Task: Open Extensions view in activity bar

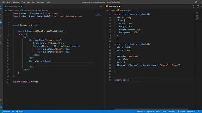Action: [1, 35]
